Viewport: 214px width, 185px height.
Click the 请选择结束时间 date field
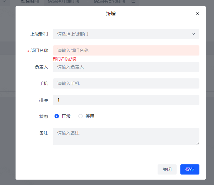(x=109, y=2)
